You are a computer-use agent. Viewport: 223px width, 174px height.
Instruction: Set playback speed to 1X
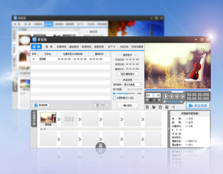153,95
